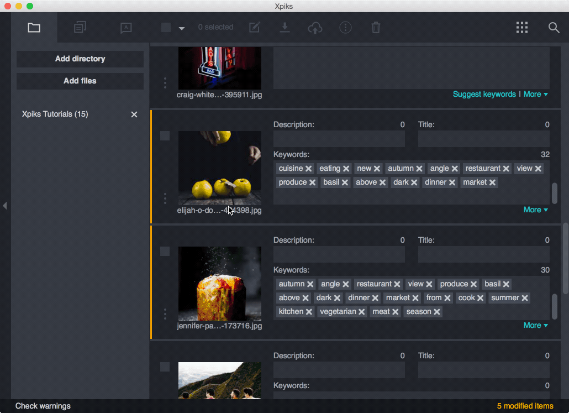Toggle the select-all checkbox in toolbar
This screenshot has height=413, width=569.
click(x=166, y=27)
